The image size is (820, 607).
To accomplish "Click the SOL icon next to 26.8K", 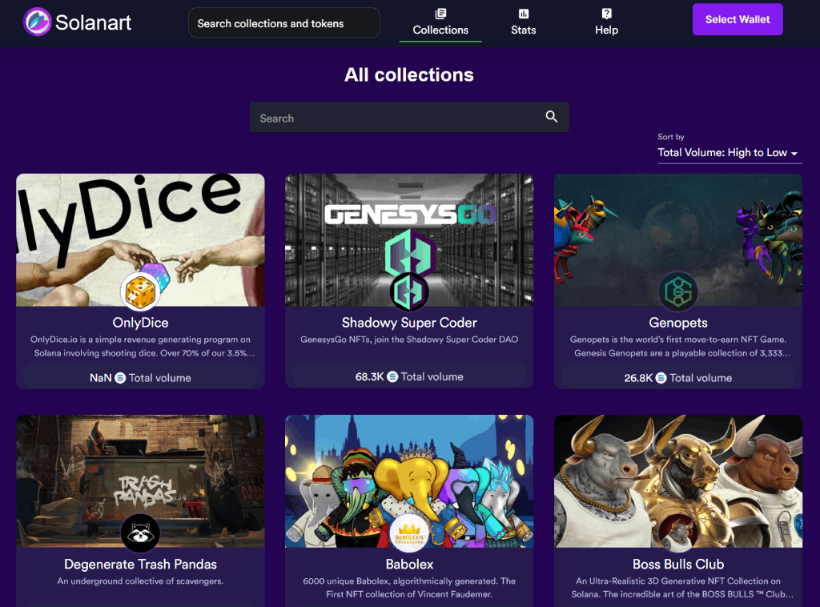I will (661, 377).
